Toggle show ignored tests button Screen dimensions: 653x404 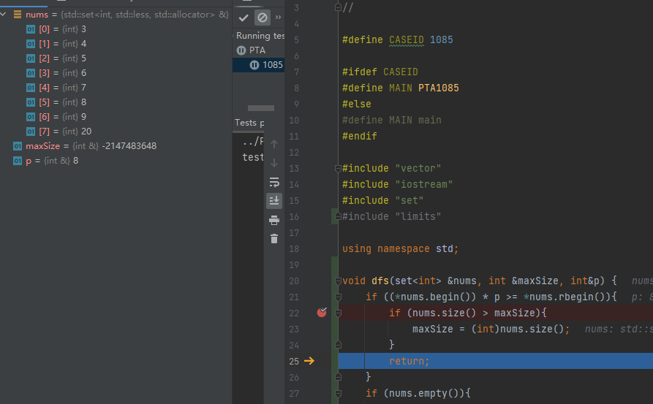click(x=263, y=18)
